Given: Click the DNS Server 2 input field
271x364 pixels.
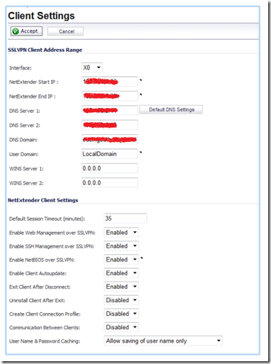Looking at the screenshot, I should click(x=109, y=125).
